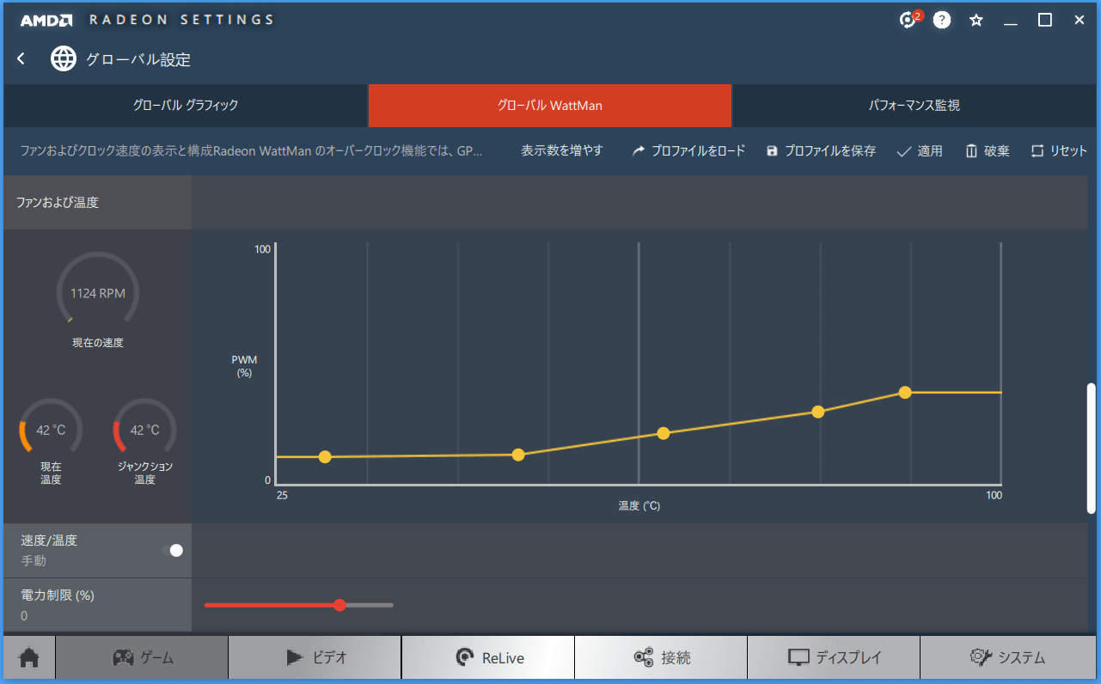This screenshot has width=1101, height=684.
Task: Open the 接続 section
Action: coord(661,658)
